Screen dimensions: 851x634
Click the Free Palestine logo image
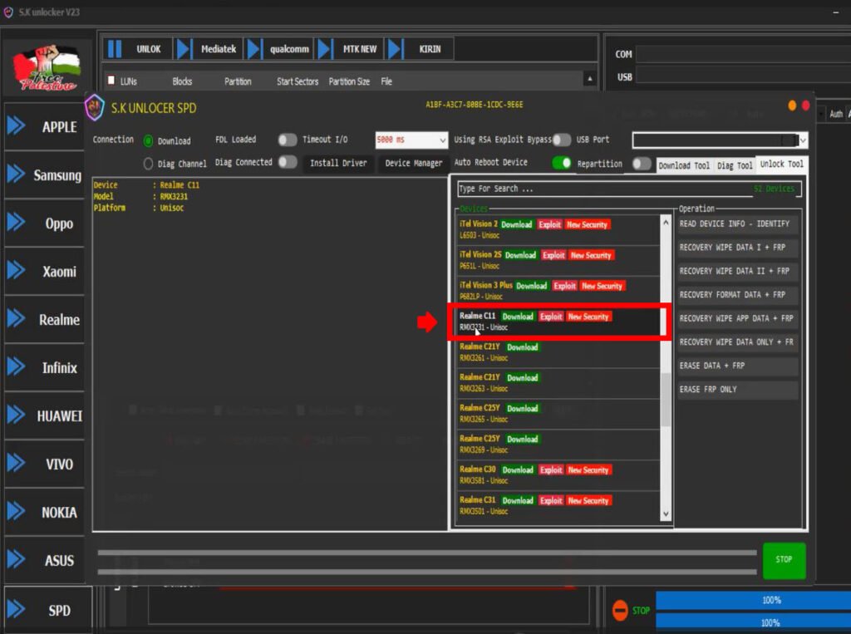click(47, 67)
